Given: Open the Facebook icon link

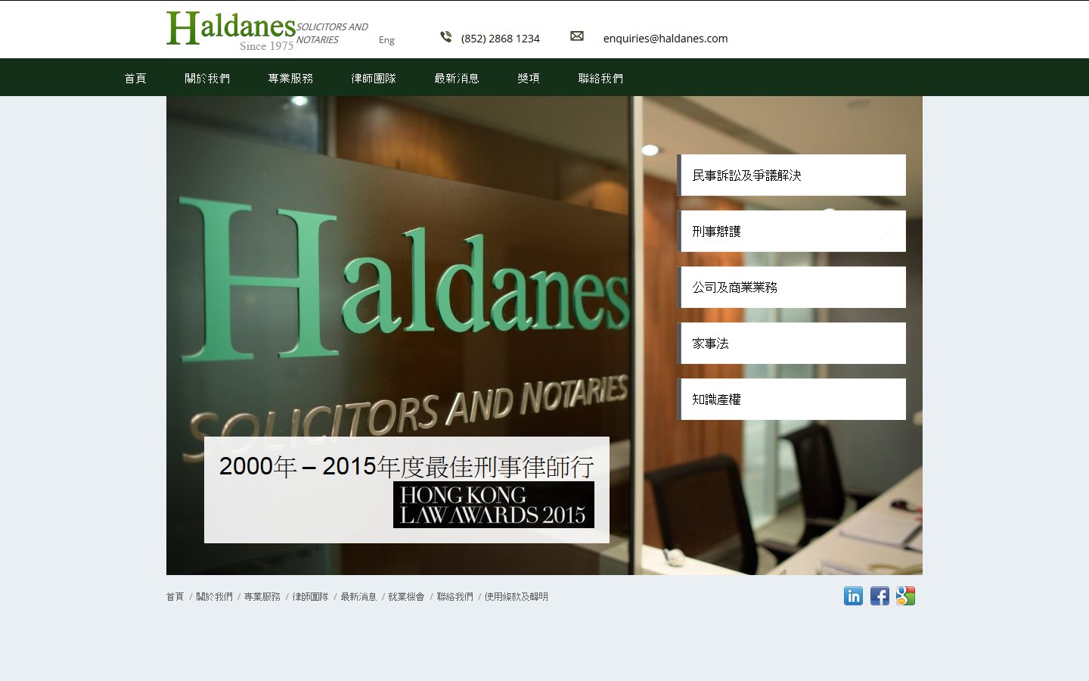Looking at the screenshot, I should tap(880, 596).
